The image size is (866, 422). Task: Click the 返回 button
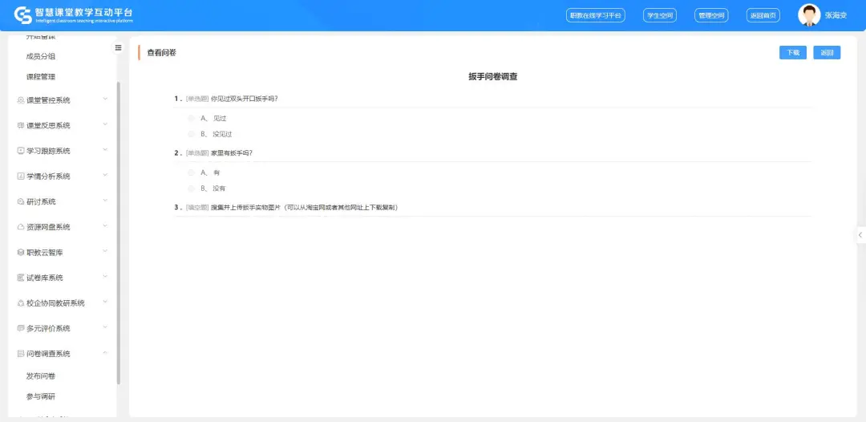(x=827, y=53)
